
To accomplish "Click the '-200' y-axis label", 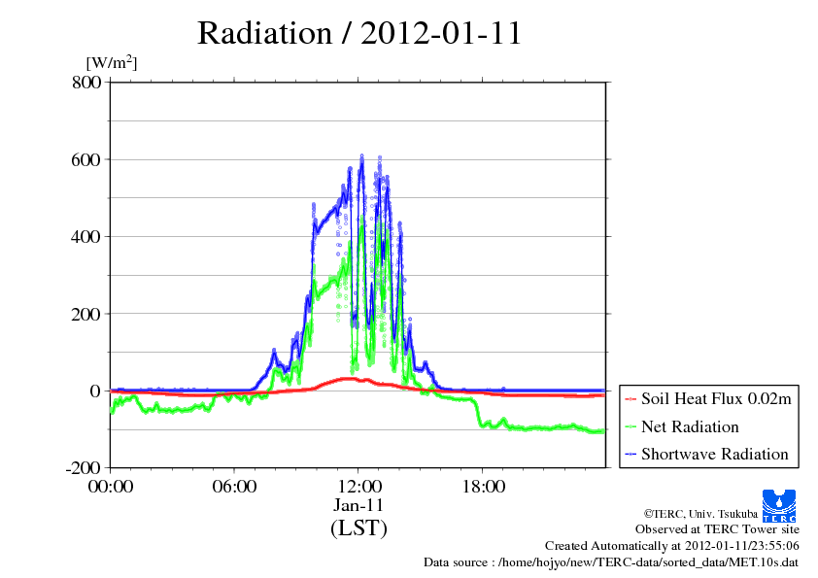I will tap(83, 468).
